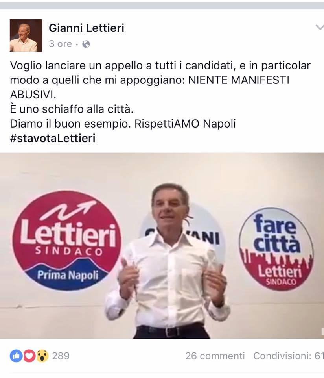This screenshot has height=378, width=324.
Task: Open Gianni Lettieri's profile picture
Action: (26, 35)
